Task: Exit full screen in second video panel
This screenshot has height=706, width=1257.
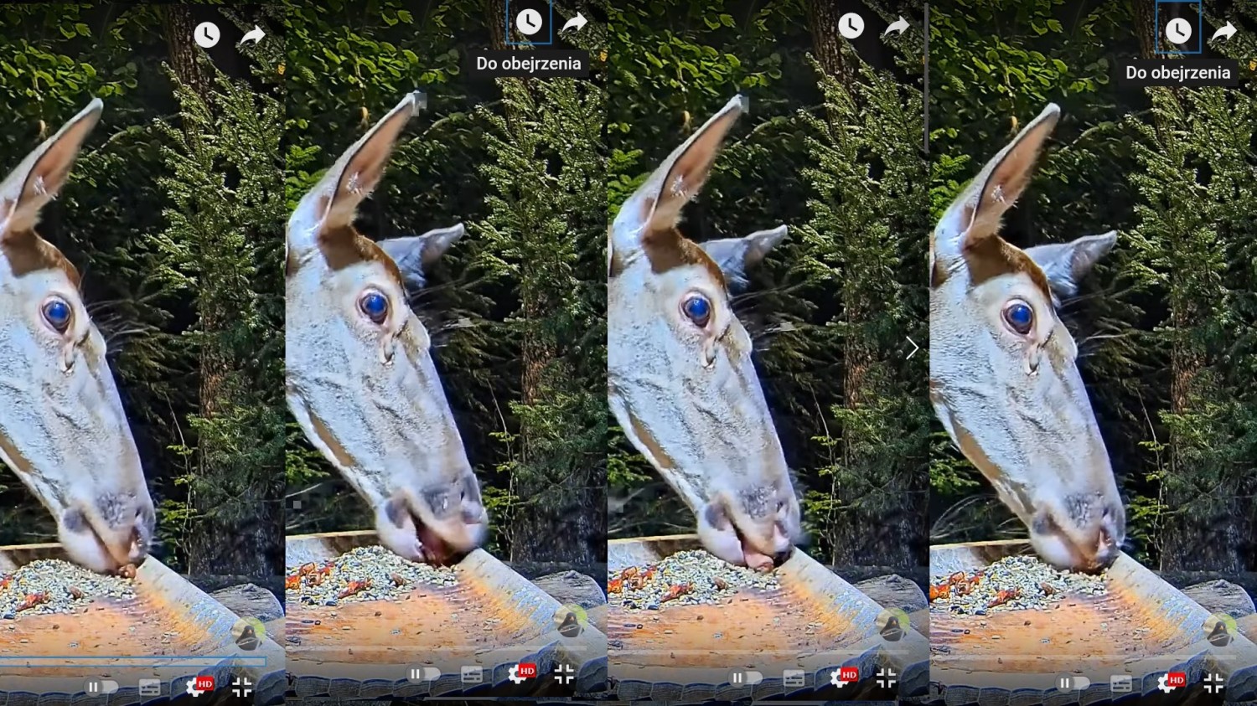Action: pyautogui.click(x=564, y=674)
